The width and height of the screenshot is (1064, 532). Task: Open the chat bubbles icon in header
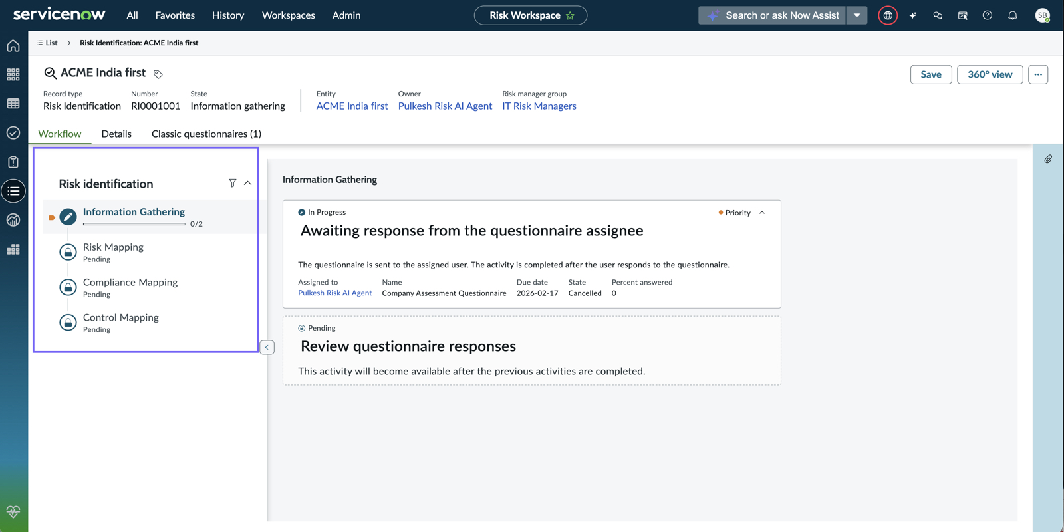pyautogui.click(x=938, y=15)
